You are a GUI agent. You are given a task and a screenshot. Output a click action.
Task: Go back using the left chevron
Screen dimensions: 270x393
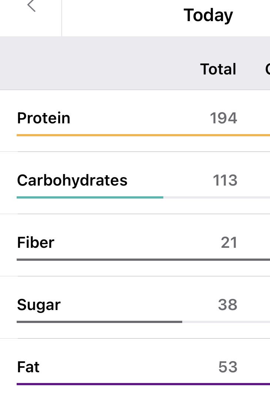click(x=31, y=6)
